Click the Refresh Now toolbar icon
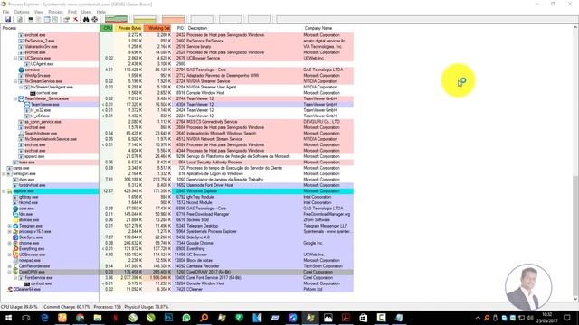 pyautogui.click(x=20, y=19)
